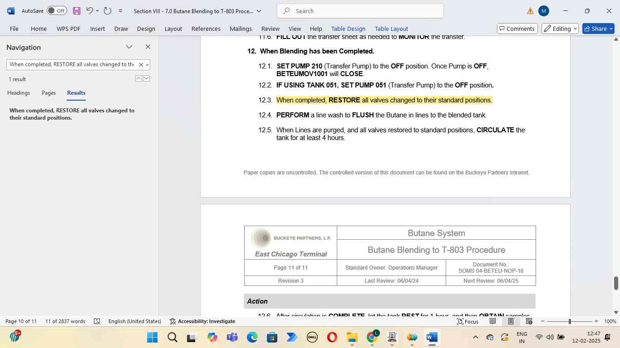The image size is (620, 348).
Task: Open the Undo history dropdown arrow
Action: click(97, 11)
